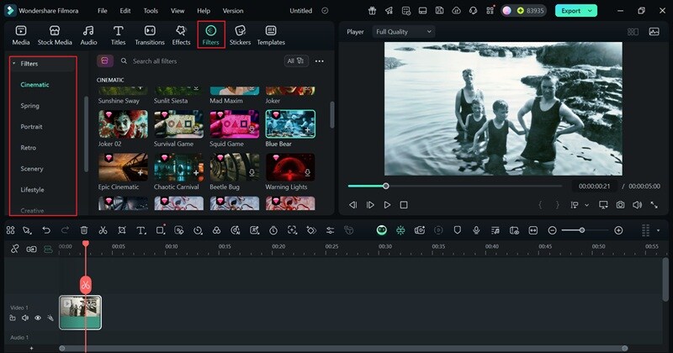Image resolution: width=673 pixels, height=353 pixels.
Task: Open the Stickers tab
Action: [x=240, y=35]
